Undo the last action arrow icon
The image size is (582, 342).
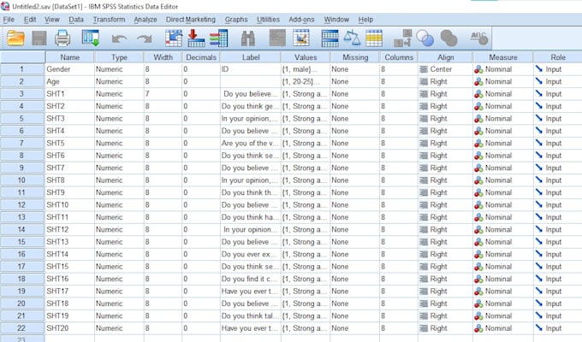tap(119, 38)
